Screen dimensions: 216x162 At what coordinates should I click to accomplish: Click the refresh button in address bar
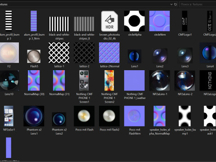tap(175, 4)
